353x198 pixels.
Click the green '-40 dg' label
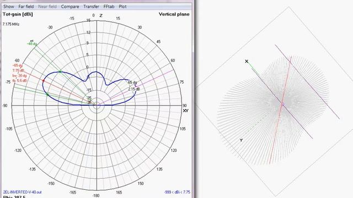tap(32, 43)
